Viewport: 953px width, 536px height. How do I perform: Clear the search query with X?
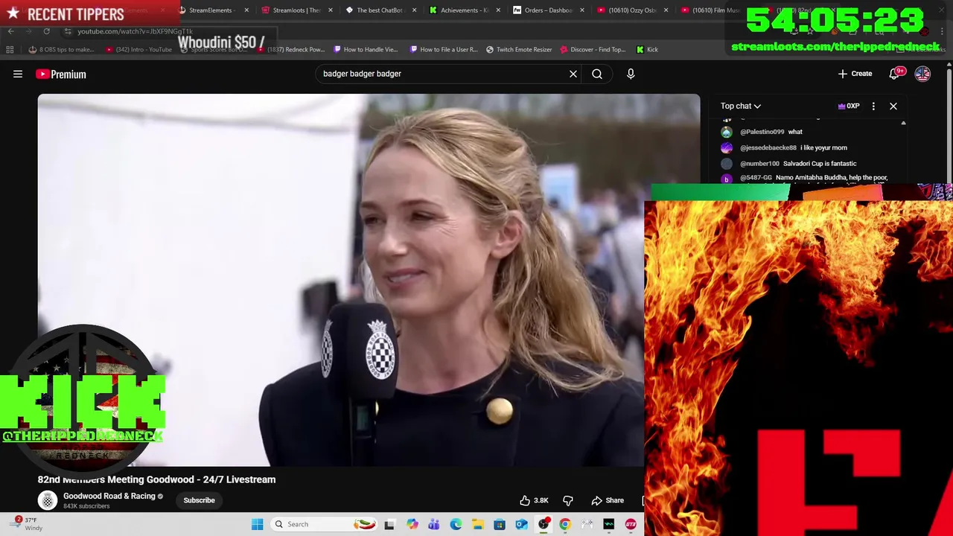coord(573,74)
